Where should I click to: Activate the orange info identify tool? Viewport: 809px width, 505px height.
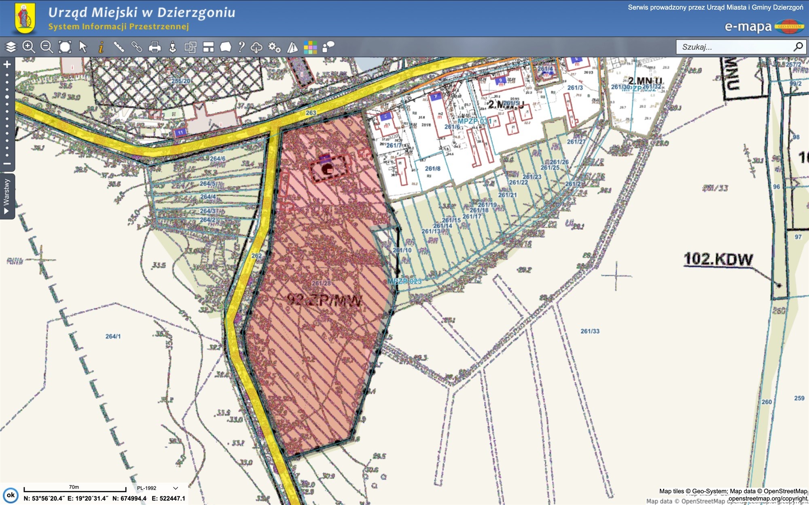(x=101, y=47)
